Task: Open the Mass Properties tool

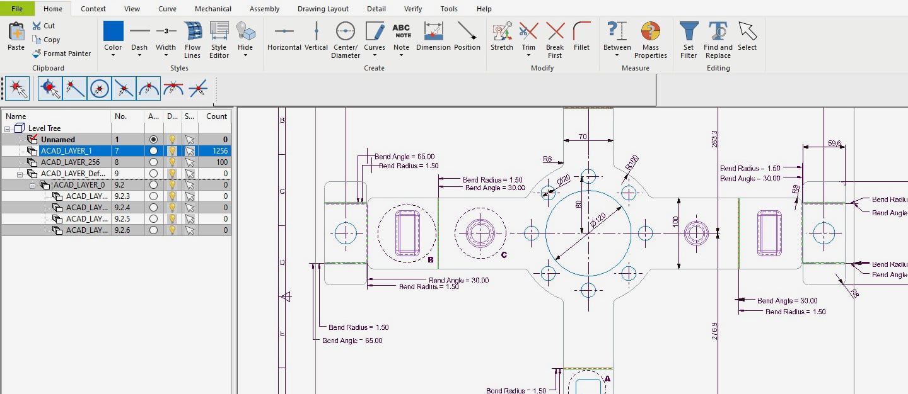Action: [x=650, y=38]
